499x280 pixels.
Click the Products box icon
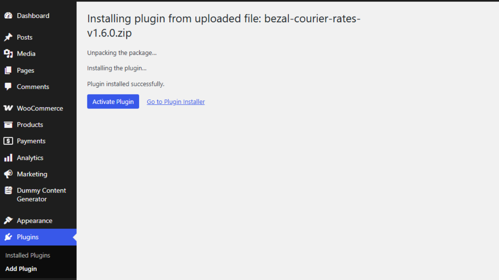(8, 124)
